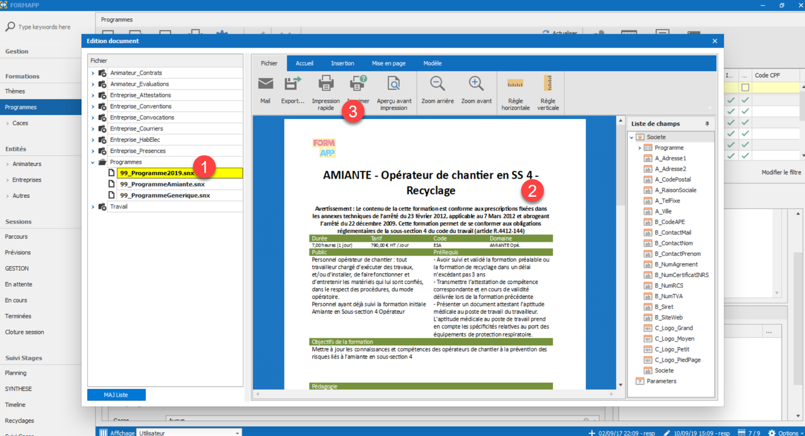Click the Type keywords here search field
This screenshot has width=805, height=436.
[x=44, y=27]
